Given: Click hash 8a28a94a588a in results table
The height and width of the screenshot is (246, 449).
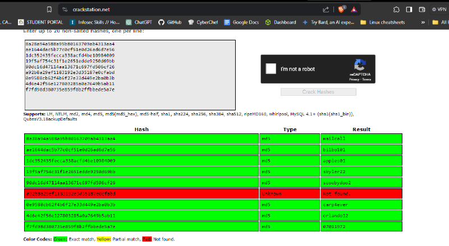Looking at the screenshot, I should coord(71,139).
